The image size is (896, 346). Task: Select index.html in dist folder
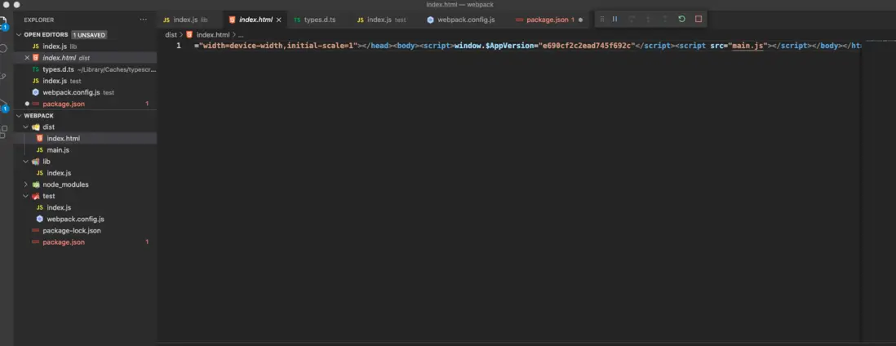(x=86, y=139)
